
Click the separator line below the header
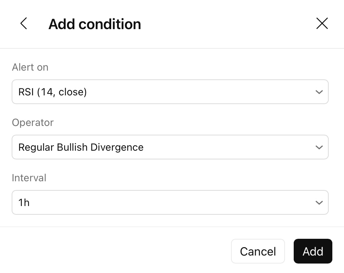click(x=172, y=48)
